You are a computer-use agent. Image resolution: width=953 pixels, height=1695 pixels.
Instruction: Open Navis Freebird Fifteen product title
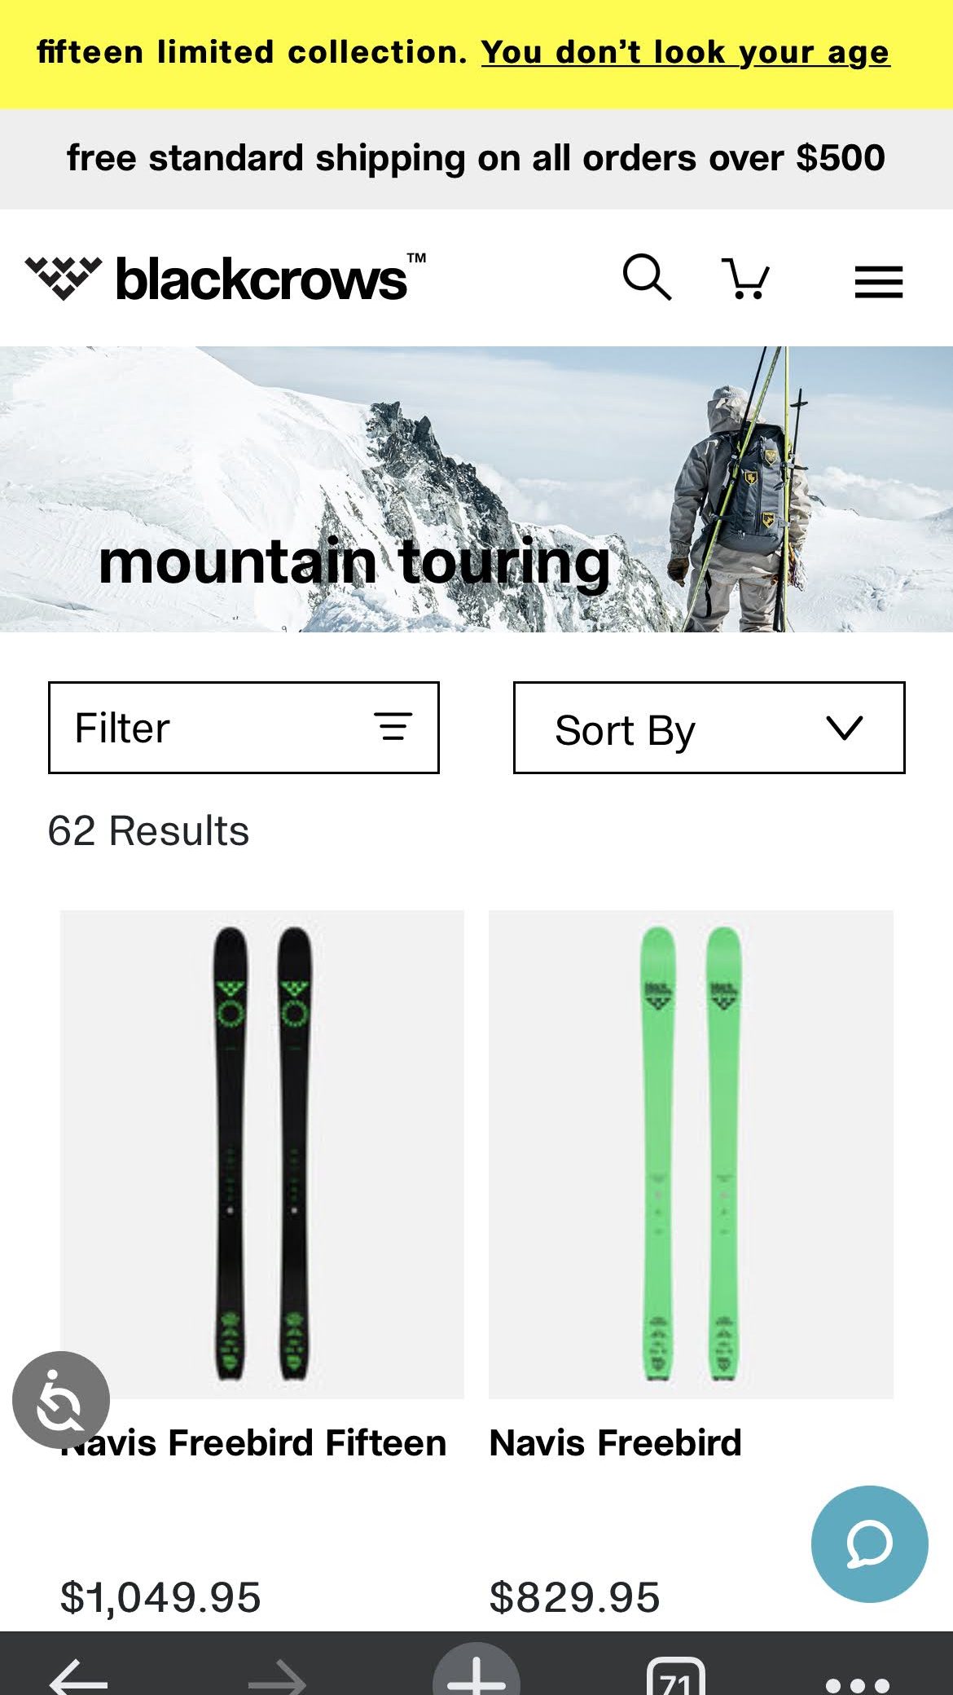253,1442
